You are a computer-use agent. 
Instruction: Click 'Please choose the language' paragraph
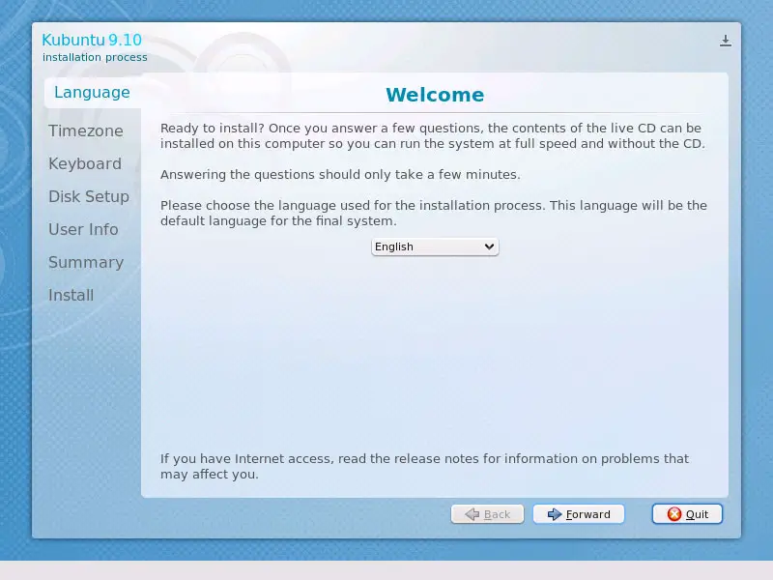tap(433, 213)
